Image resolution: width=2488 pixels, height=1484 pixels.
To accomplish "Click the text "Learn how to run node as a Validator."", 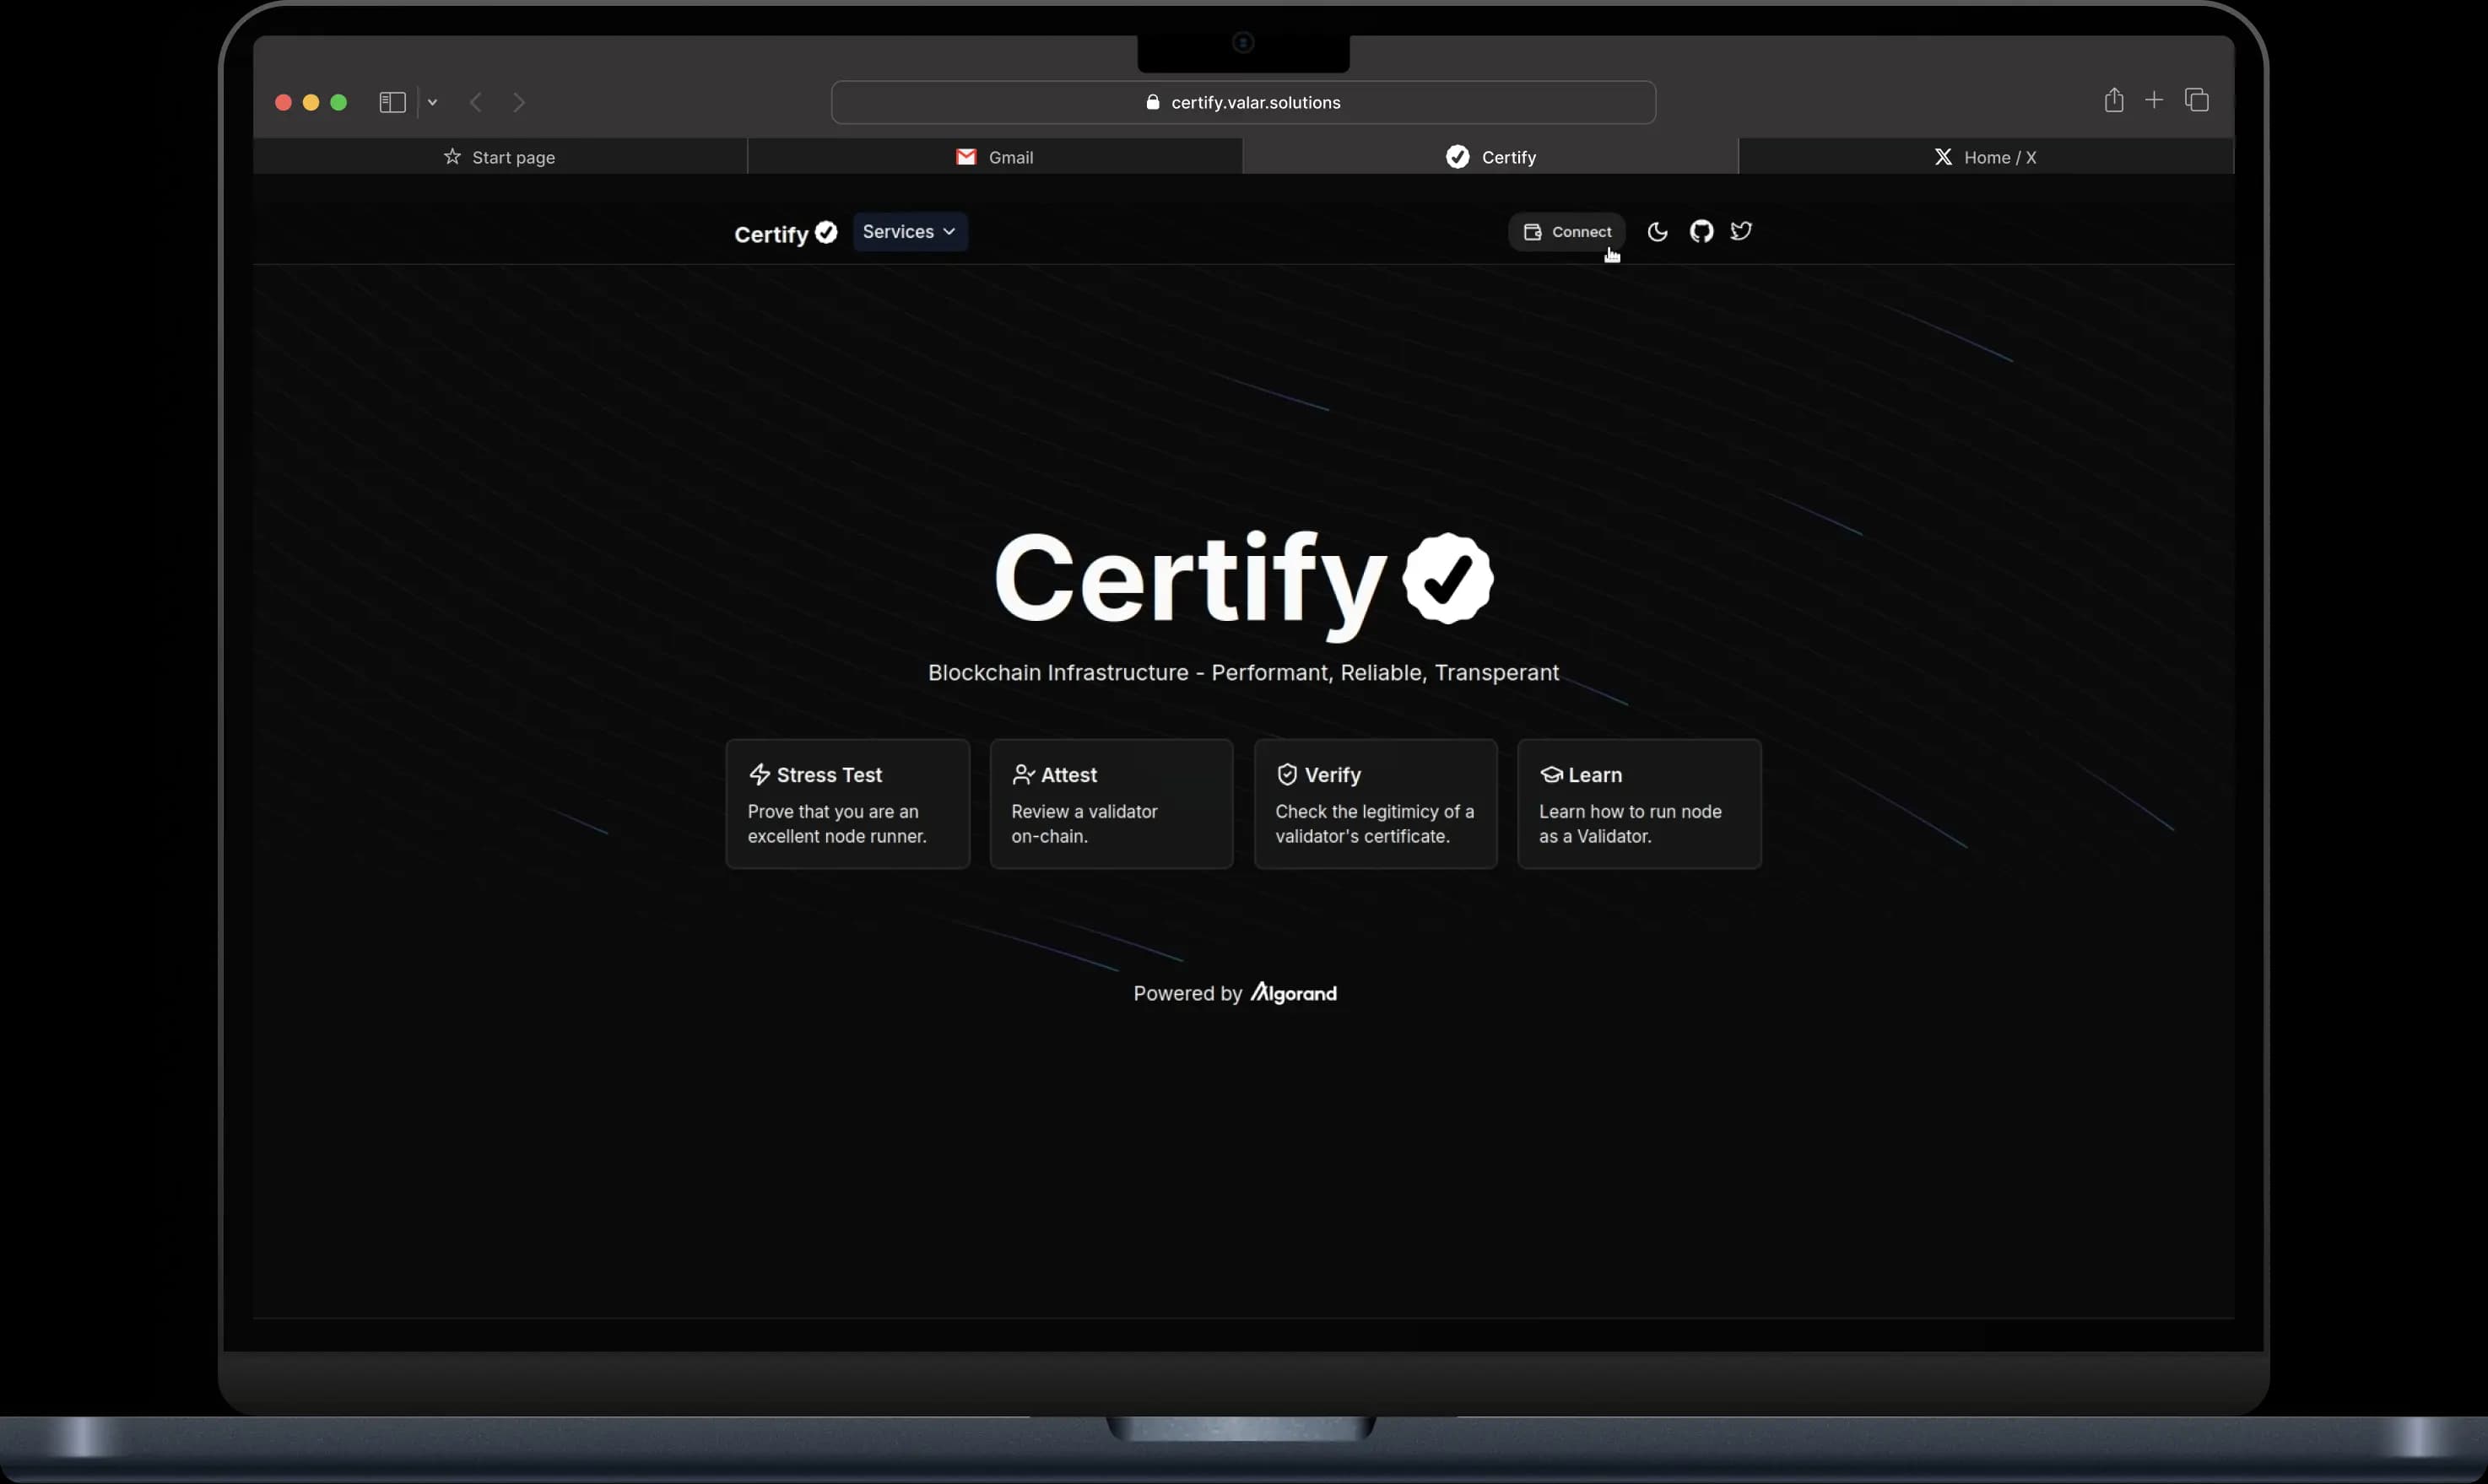I will 1631,824.
